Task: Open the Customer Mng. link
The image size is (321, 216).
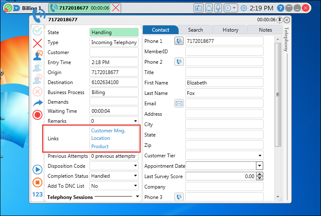Action: (x=108, y=131)
